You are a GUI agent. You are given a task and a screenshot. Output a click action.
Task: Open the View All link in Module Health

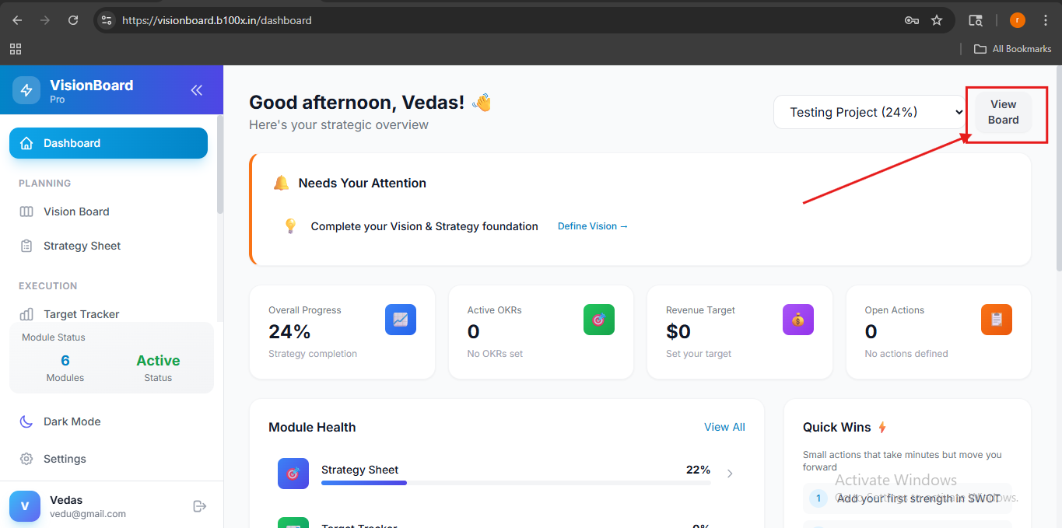tap(724, 427)
